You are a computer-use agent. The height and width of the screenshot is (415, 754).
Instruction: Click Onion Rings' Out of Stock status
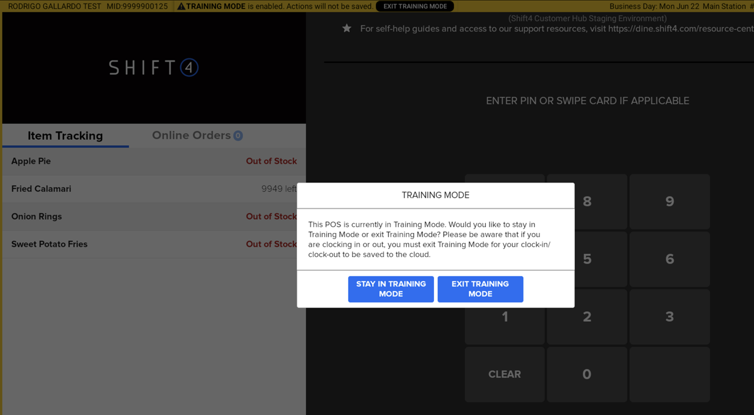pyautogui.click(x=272, y=217)
